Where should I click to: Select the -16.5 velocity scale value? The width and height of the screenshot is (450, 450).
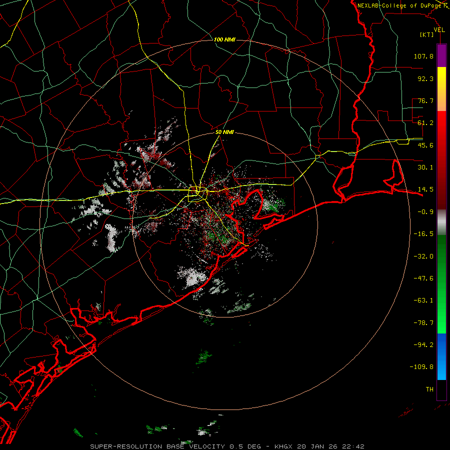coord(423,234)
